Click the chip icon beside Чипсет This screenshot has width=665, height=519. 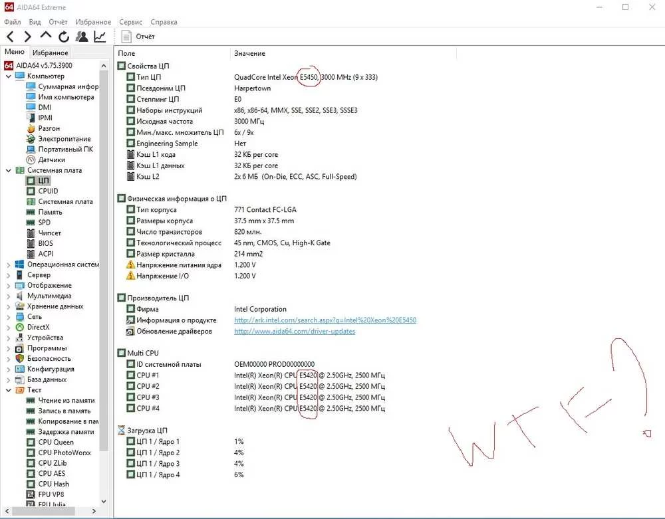(x=31, y=233)
